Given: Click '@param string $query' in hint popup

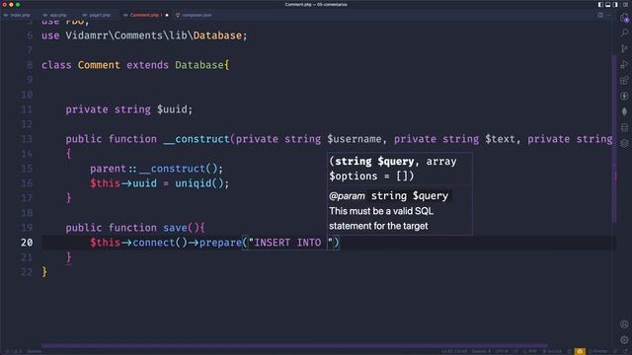Looking at the screenshot, I should [x=388, y=196].
